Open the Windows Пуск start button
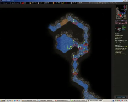The width and height of the screenshot is (128, 102). [x=3, y=101]
